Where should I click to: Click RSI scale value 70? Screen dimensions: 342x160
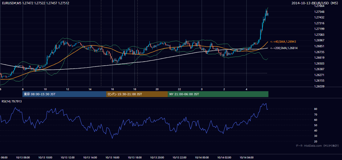point(316,114)
